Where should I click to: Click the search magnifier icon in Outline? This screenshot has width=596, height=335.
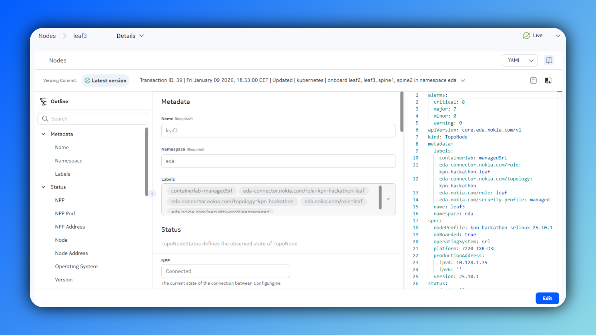(x=45, y=118)
